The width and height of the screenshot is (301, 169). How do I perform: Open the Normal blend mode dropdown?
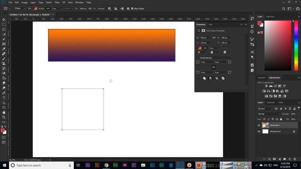click(x=269, y=114)
